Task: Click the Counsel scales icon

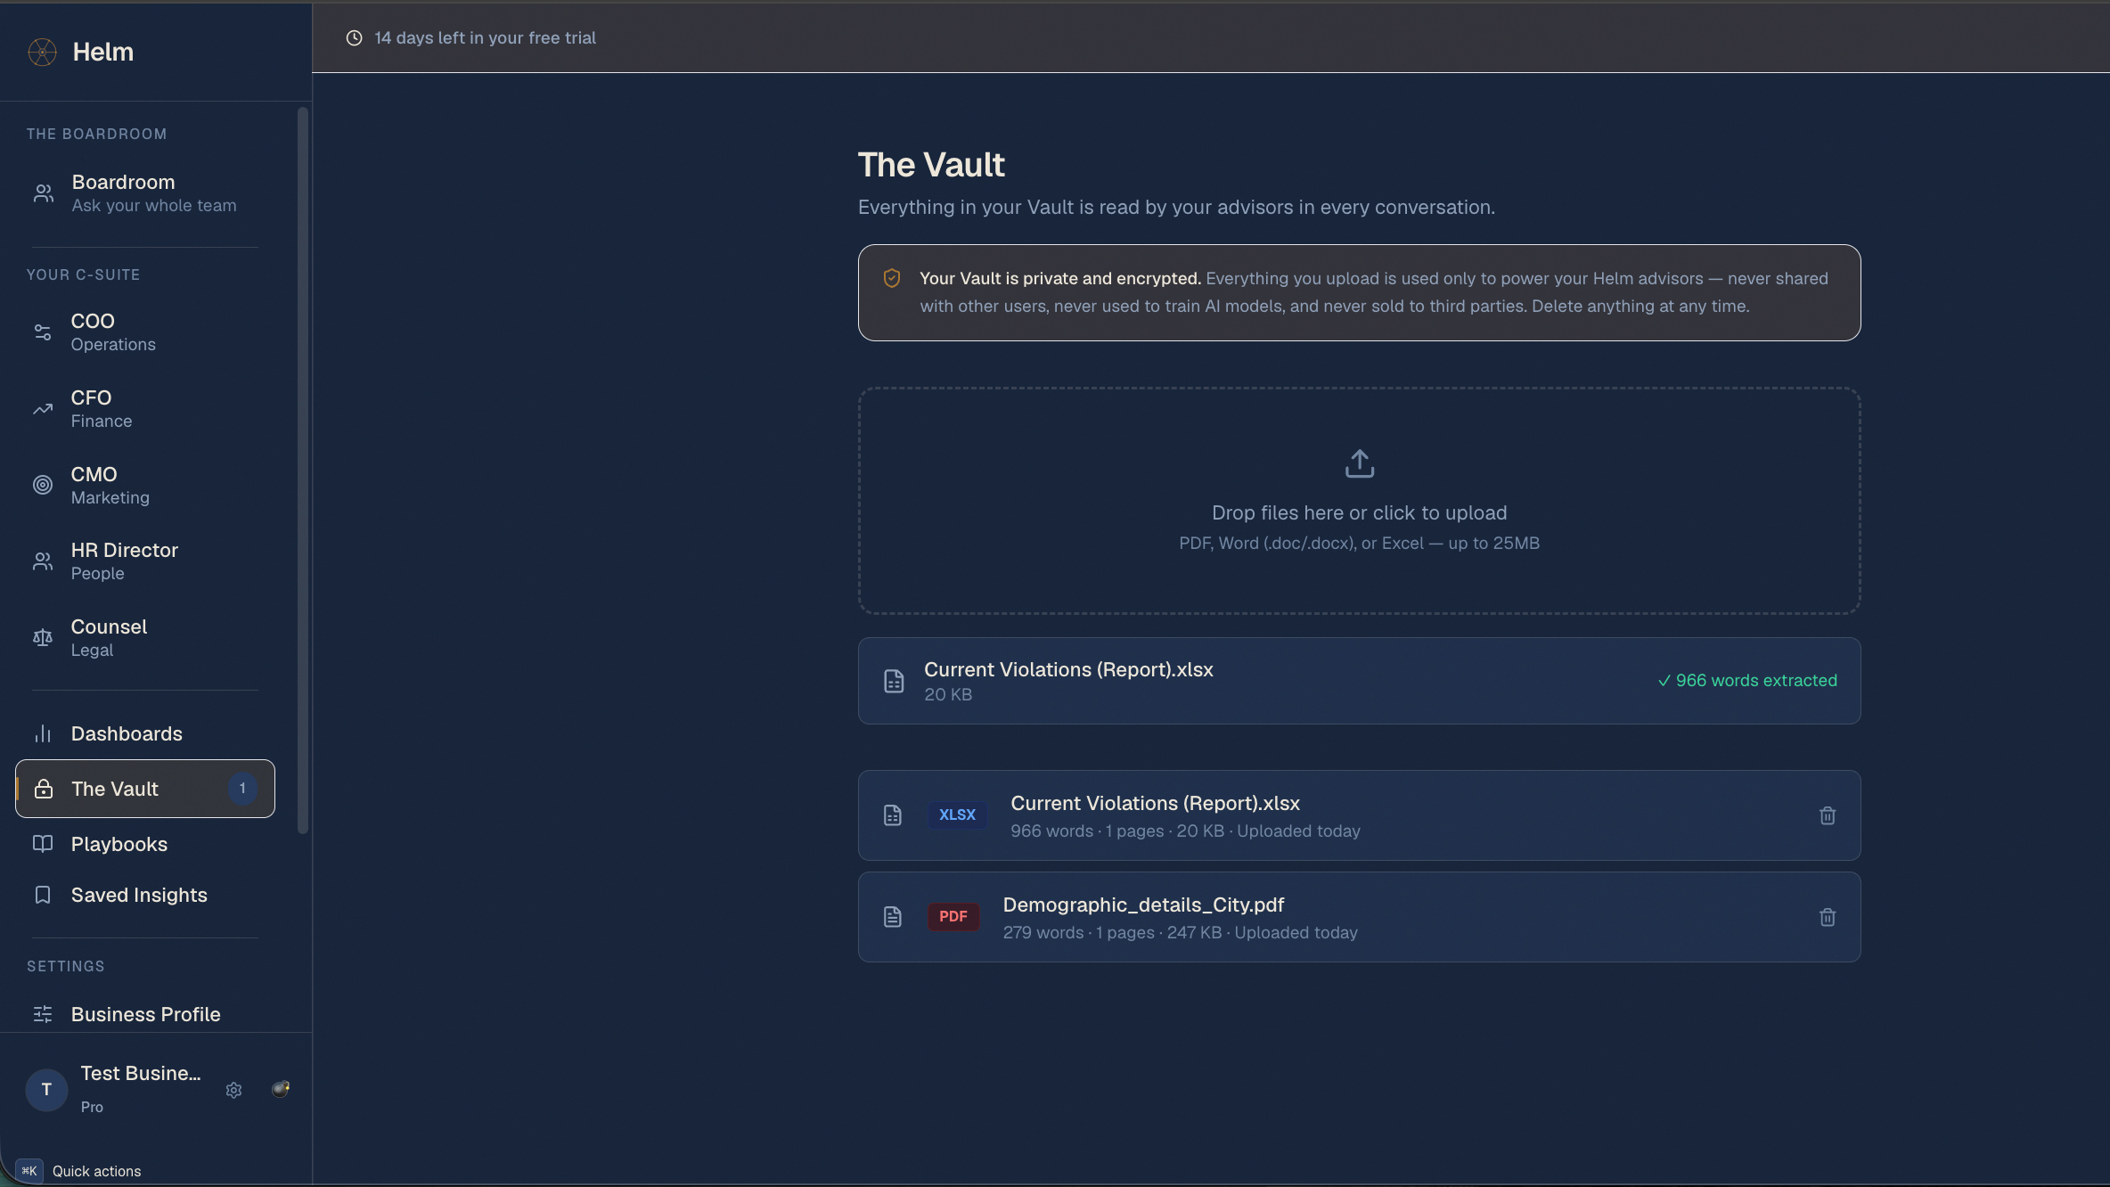Action: pyautogui.click(x=43, y=638)
